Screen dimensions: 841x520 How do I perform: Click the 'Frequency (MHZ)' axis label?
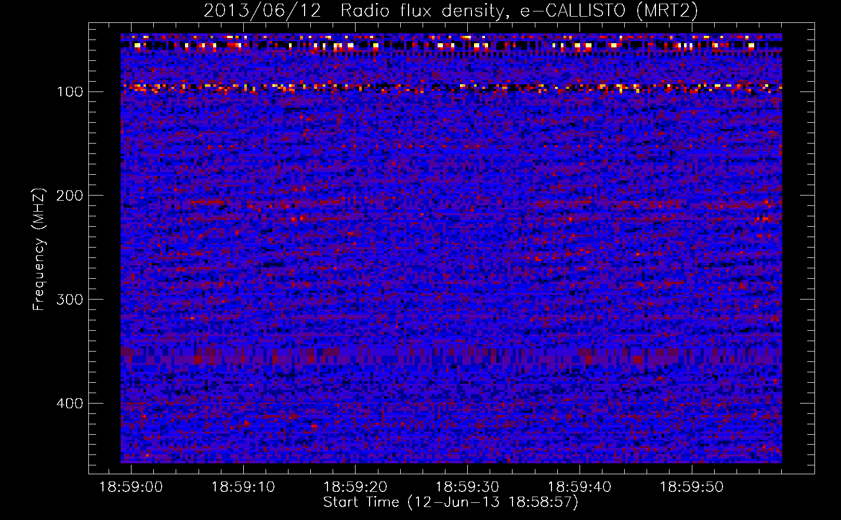39,250
